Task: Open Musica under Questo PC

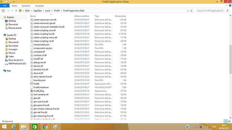Action: pos(12,53)
